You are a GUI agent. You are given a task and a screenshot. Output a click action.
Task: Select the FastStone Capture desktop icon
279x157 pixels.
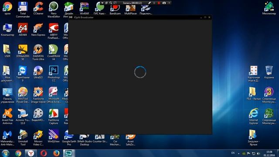click(x=54, y=116)
